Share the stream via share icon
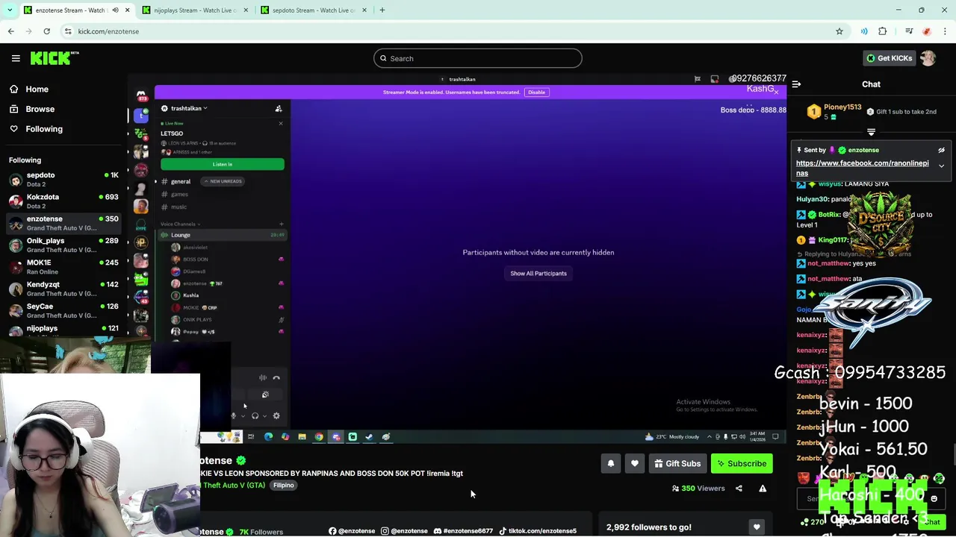956x537 pixels. (x=739, y=489)
